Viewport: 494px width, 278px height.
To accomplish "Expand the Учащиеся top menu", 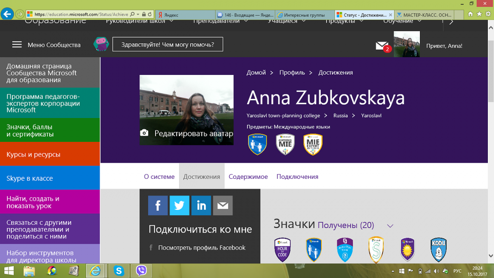I will tap(287, 21).
